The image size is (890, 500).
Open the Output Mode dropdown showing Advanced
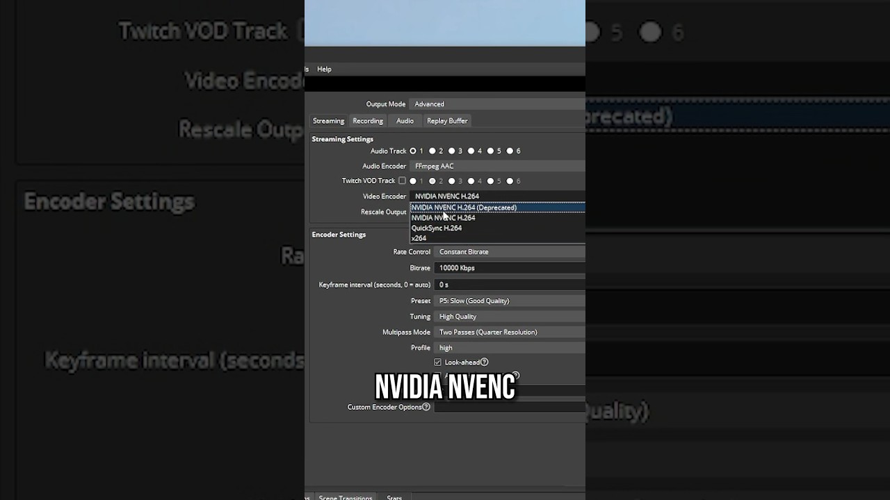[497, 104]
